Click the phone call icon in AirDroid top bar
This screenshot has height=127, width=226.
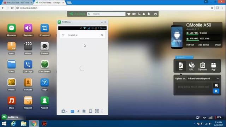pos(139,14)
